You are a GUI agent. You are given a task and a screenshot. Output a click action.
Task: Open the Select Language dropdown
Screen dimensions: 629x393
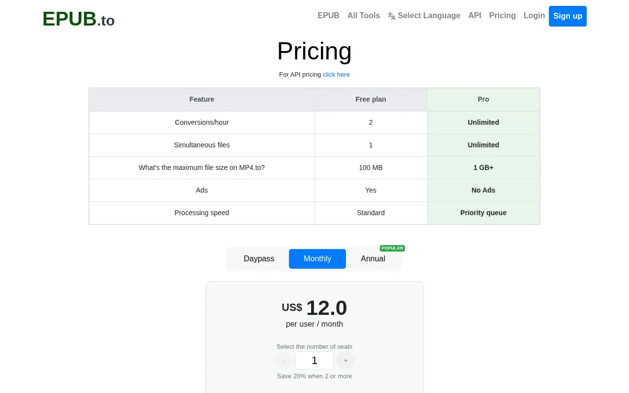tap(424, 16)
